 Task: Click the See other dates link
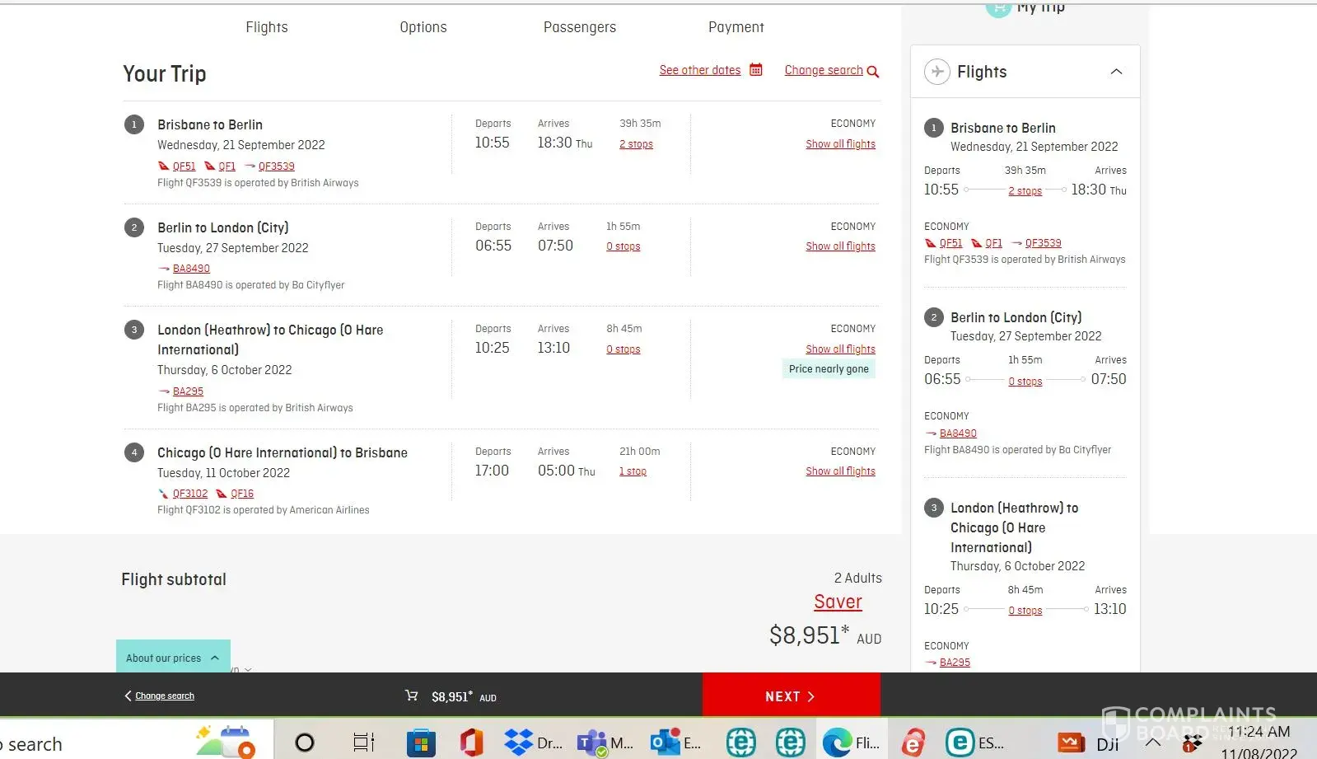pos(700,70)
